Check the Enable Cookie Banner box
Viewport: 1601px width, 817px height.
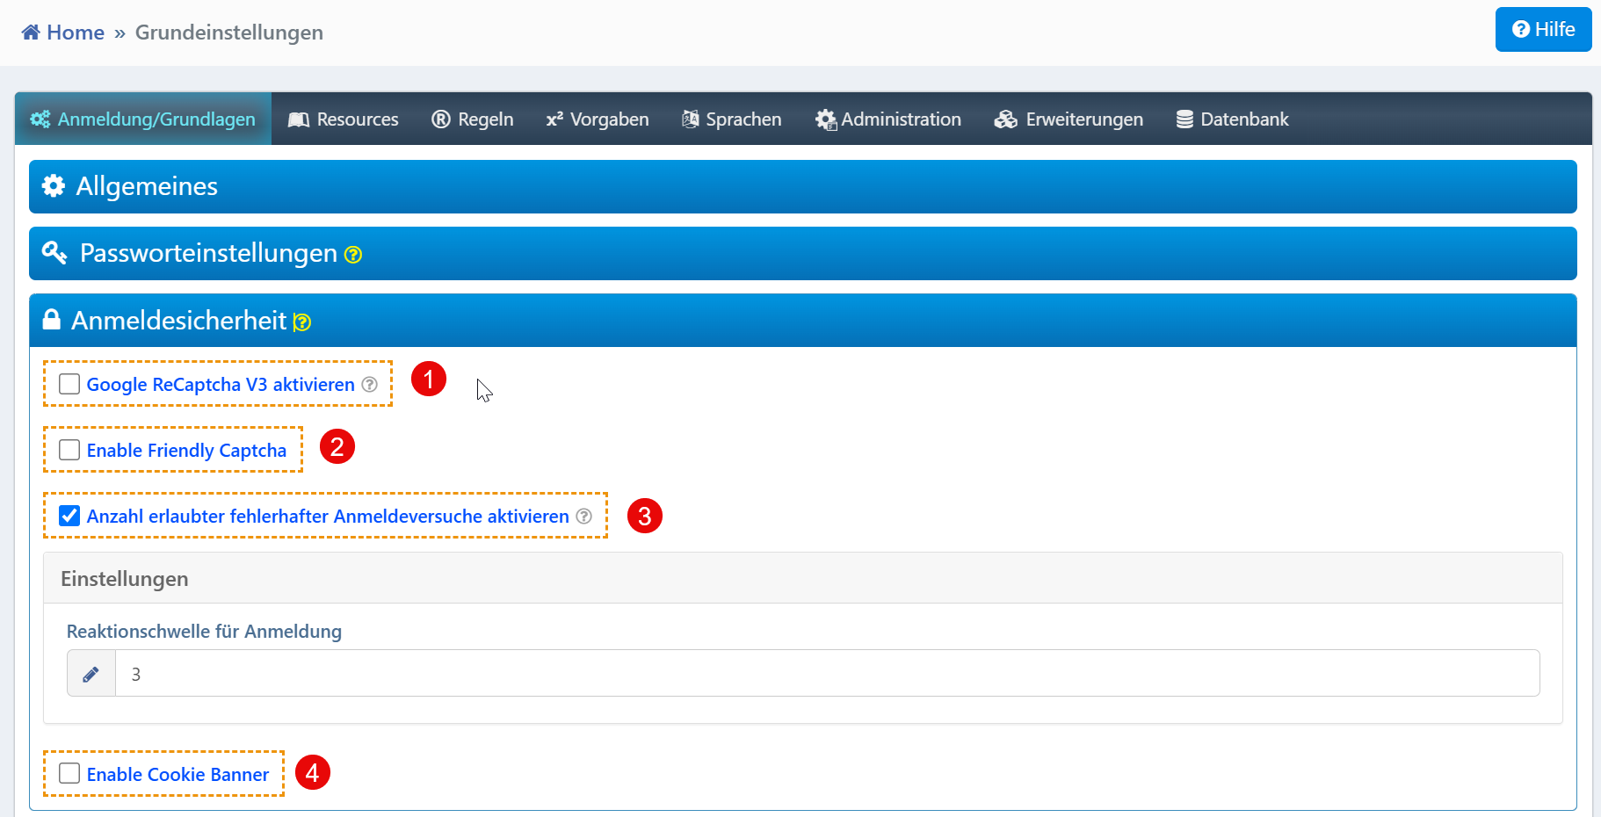click(x=69, y=773)
